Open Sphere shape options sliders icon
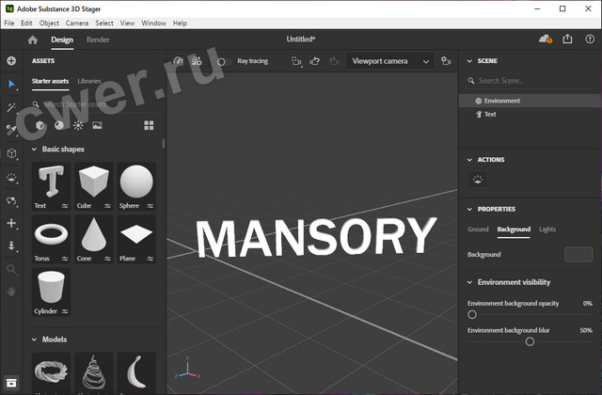This screenshot has width=602, height=395. (150, 206)
